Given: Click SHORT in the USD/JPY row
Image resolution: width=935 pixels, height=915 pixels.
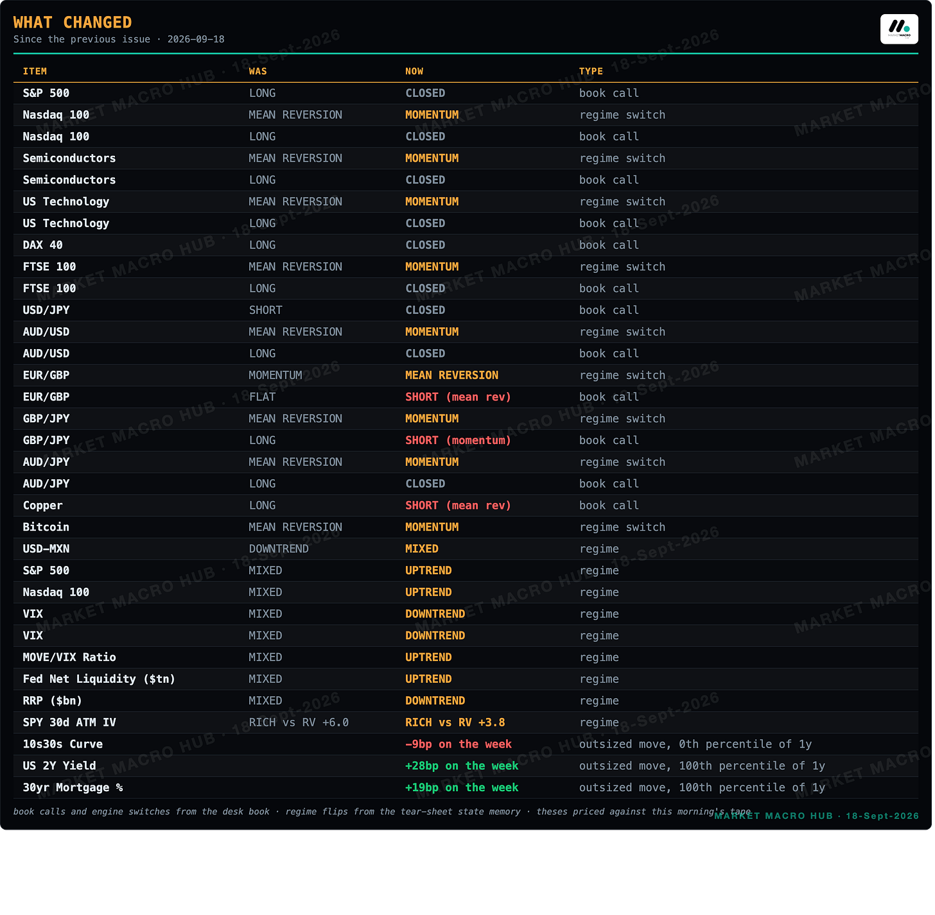Looking at the screenshot, I should (x=266, y=310).
